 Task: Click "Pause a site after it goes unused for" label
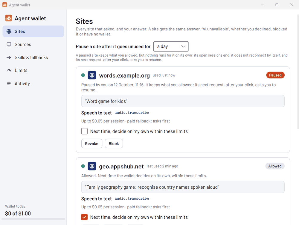pyautogui.click(x=113, y=46)
